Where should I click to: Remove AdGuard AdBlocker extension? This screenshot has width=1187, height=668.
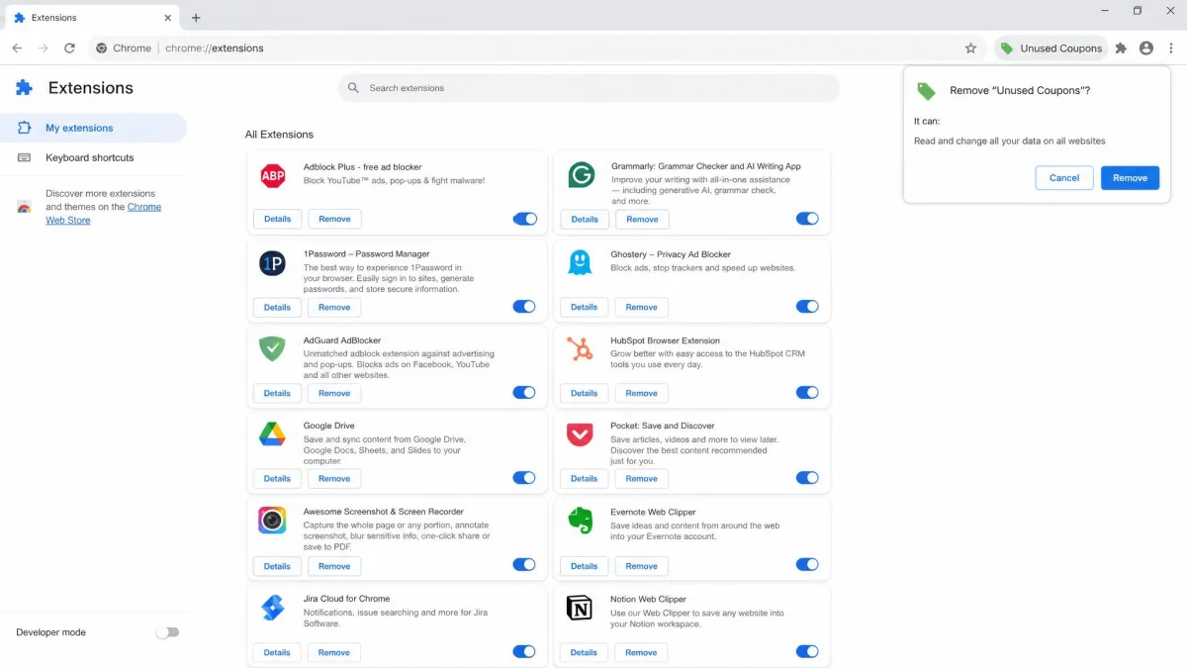click(334, 393)
